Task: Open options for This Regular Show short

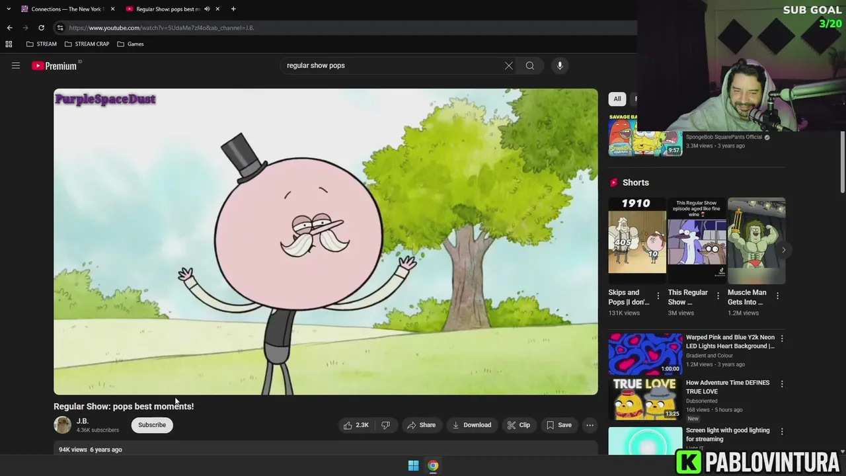Action: tap(718, 296)
